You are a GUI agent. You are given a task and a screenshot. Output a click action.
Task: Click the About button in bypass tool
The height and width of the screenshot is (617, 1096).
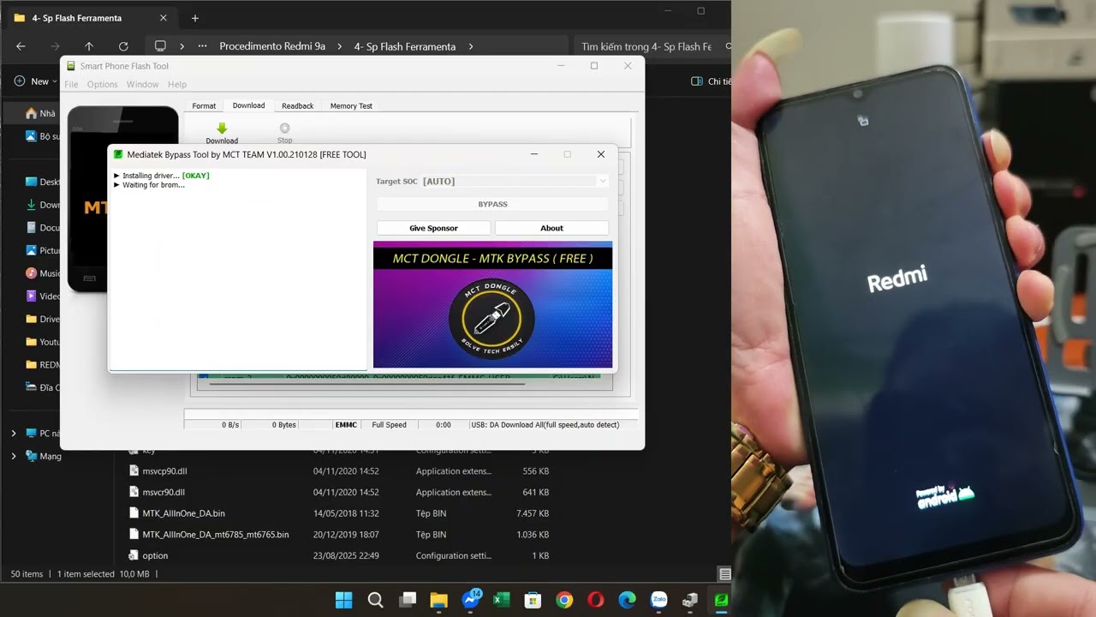(x=551, y=228)
